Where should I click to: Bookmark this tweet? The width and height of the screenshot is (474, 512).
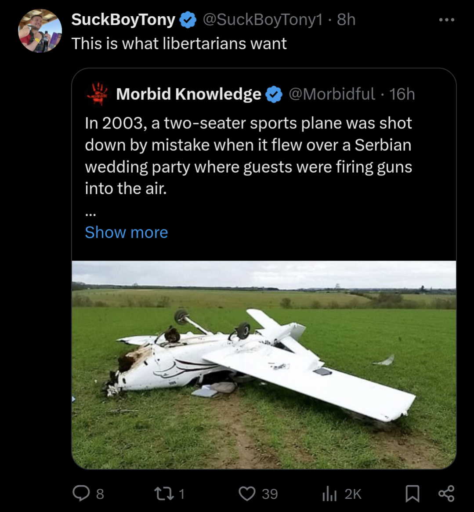(x=412, y=494)
